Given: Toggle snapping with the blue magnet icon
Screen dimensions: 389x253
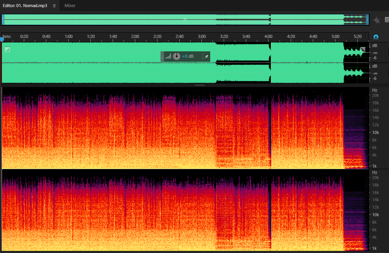Looking at the screenshot, I should (376, 37).
